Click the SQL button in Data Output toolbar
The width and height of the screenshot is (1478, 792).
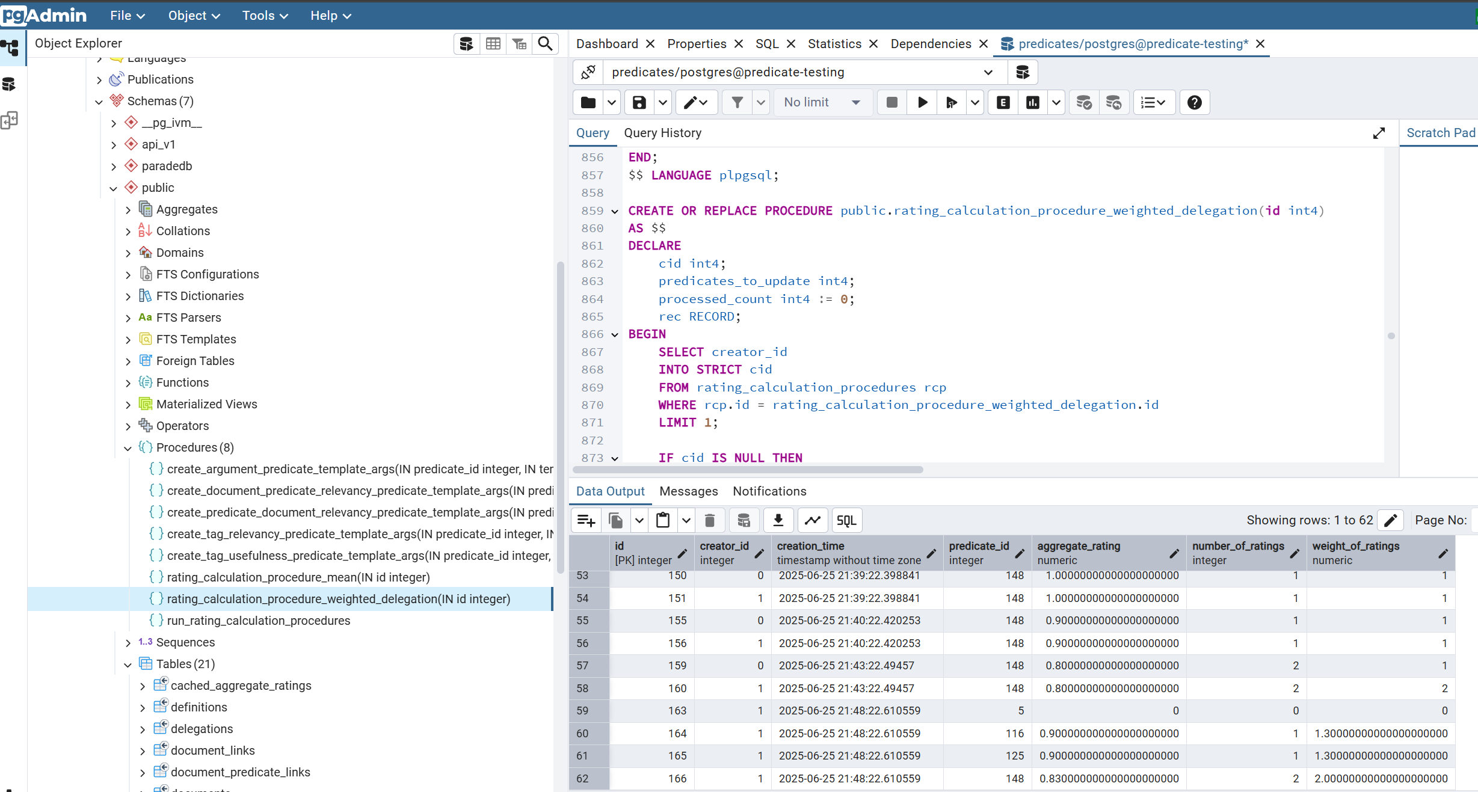[x=846, y=520]
